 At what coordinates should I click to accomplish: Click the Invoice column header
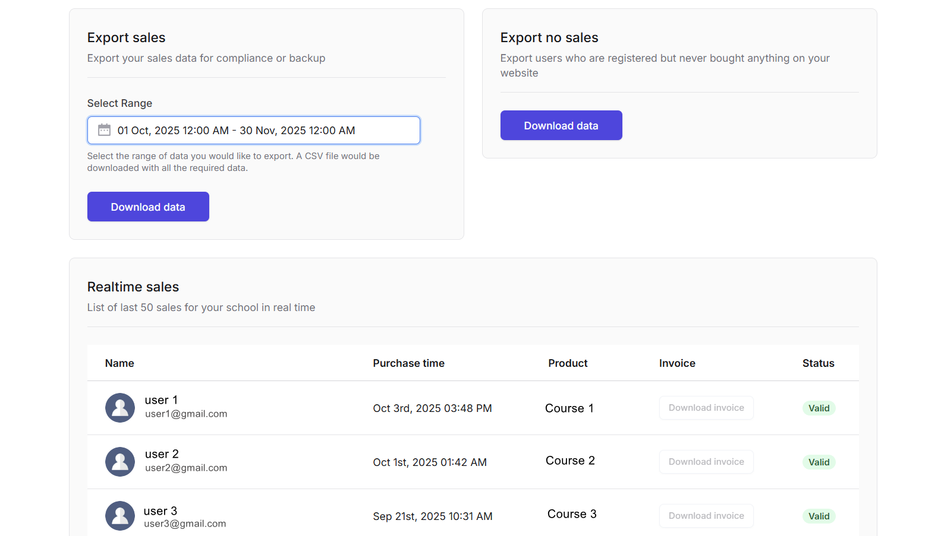click(677, 363)
